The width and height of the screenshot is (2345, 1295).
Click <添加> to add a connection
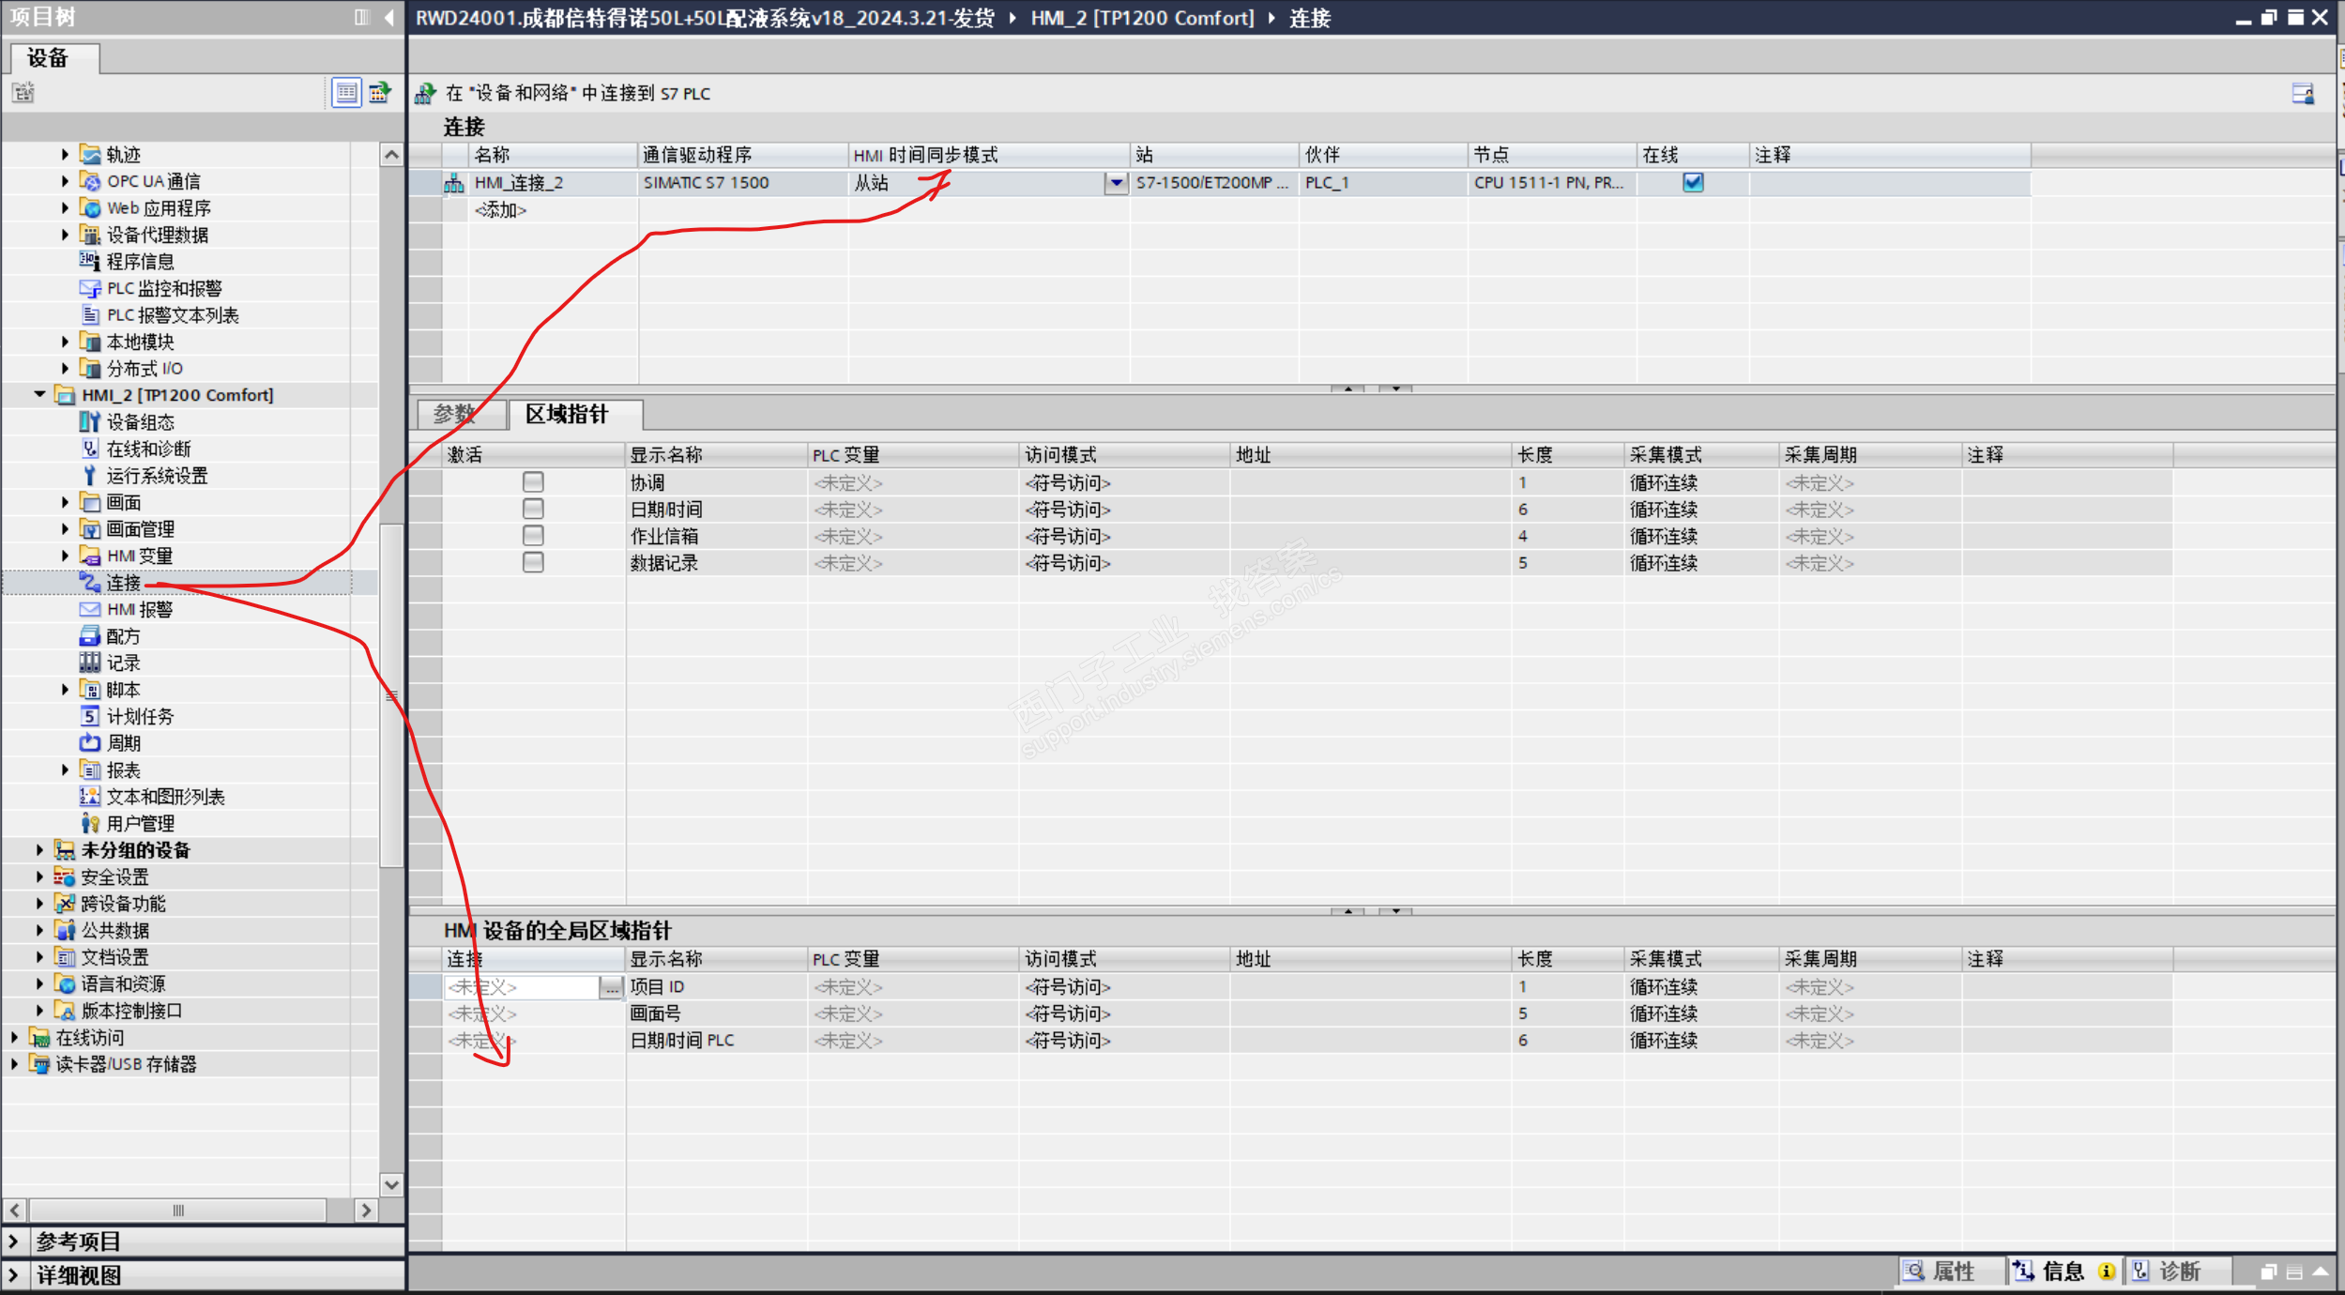pos(501,210)
